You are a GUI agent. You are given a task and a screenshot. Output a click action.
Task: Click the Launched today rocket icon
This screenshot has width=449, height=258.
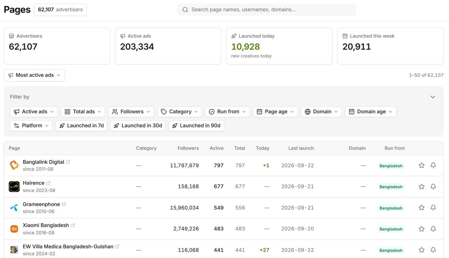coord(234,36)
